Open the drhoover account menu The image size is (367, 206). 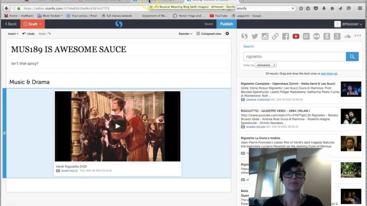pyautogui.click(x=348, y=24)
